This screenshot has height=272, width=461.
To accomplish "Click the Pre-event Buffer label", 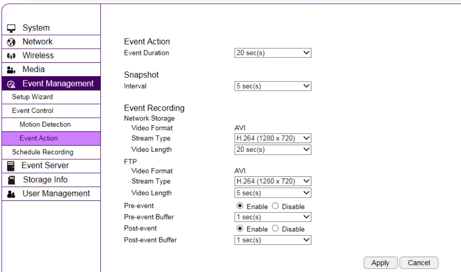I will click(149, 217).
